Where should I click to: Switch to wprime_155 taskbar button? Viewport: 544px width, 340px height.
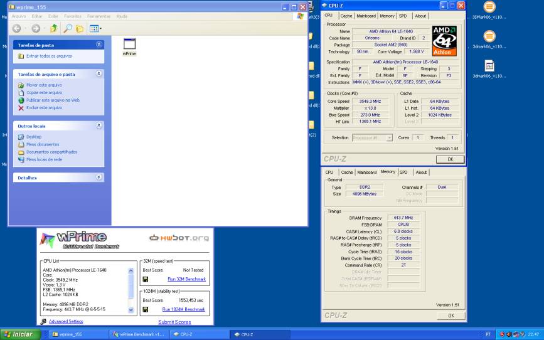(x=78, y=334)
